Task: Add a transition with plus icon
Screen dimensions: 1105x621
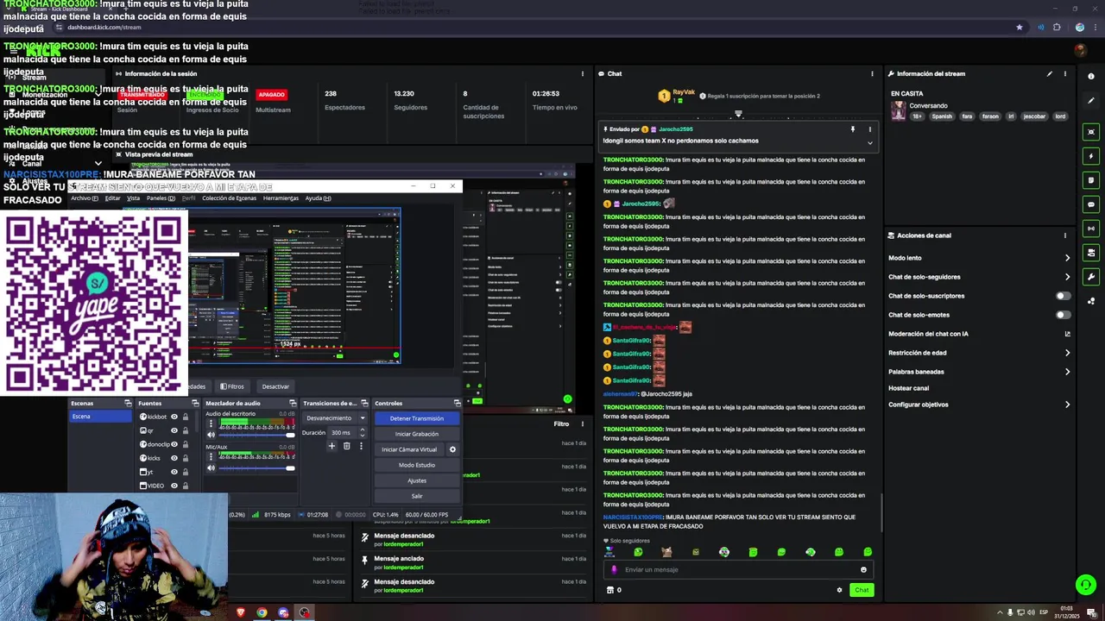Action: click(331, 446)
